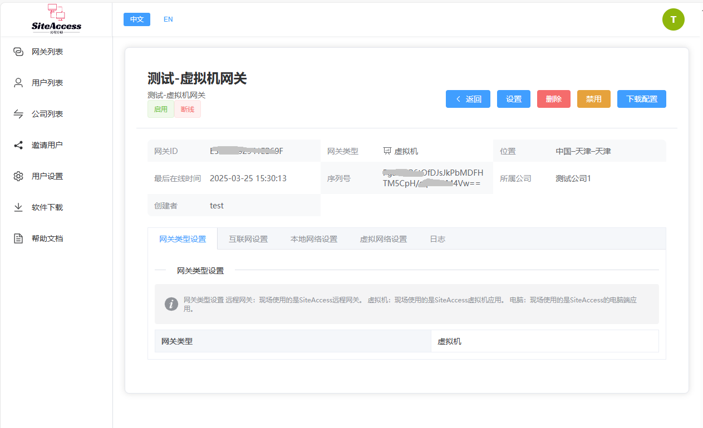Click the invite user share icon
Image resolution: width=703 pixels, height=428 pixels.
[18, 145]
